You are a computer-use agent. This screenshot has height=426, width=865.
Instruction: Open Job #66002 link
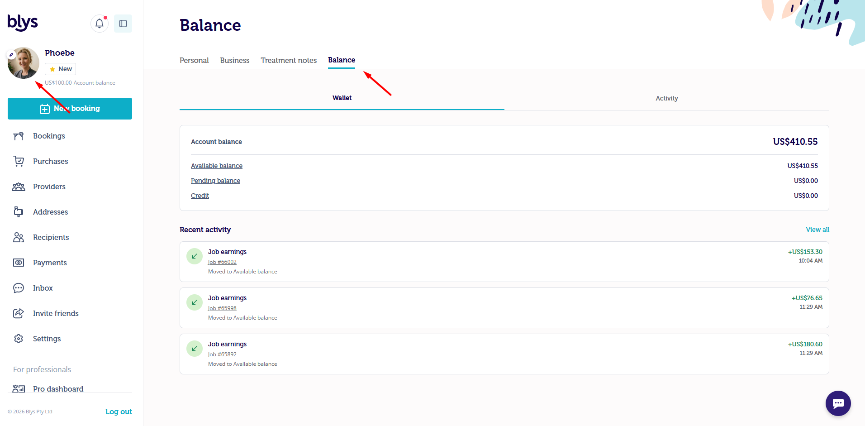point(222,262)
